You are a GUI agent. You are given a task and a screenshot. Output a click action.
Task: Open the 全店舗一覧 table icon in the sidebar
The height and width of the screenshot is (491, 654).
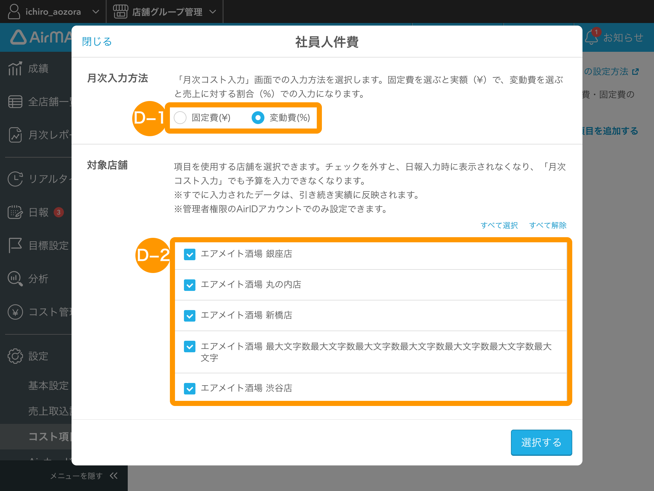click(x=15, y=102)
